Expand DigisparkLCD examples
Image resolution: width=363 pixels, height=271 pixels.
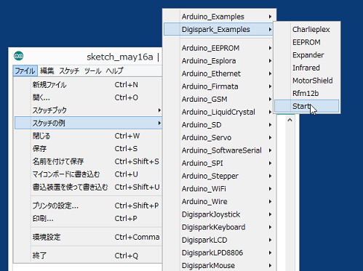pyautogui.click(x=220, y=240)
